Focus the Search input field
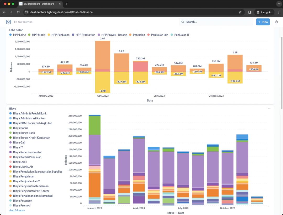The width and height of the screenshot is (283, 215). [x=217, y=22]
